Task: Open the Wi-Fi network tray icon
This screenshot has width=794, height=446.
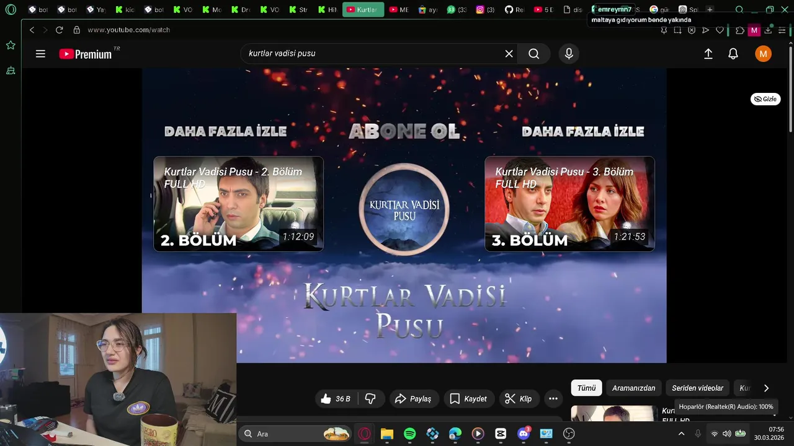Action: click(714, 434)
